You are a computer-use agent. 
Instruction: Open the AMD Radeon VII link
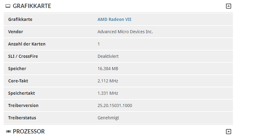(x=114, y=19)
